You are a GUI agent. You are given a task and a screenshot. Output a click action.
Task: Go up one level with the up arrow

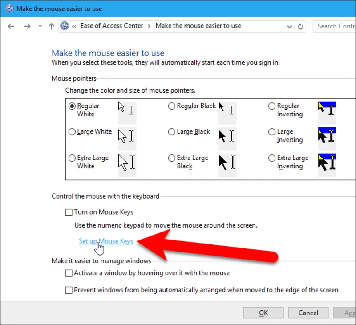[52, 26]
